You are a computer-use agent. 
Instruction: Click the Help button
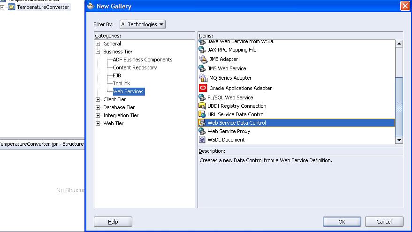point(113,222)
